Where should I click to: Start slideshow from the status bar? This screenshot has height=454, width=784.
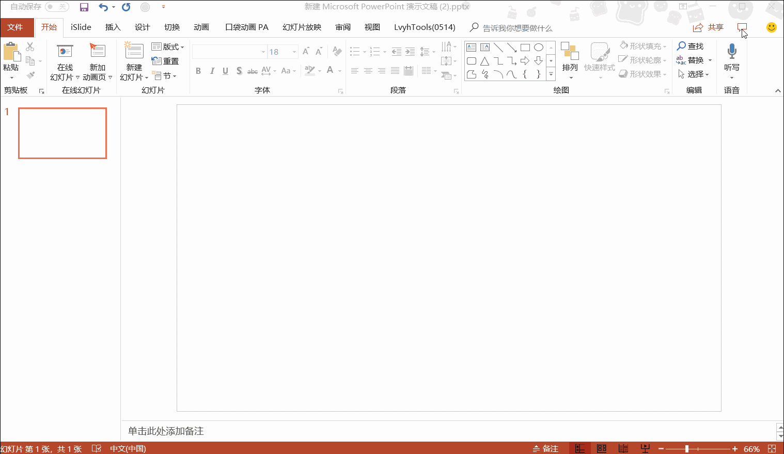[645, 448]
